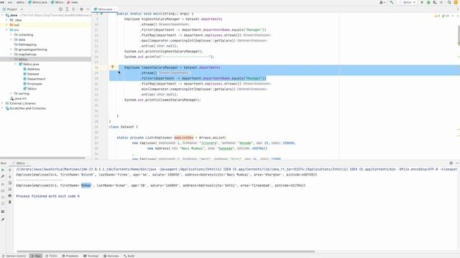This screenshot has width=460, height=258.
Task: Expand the groupingpartioning package
Action: pyautogui.click(x=11, y=49)
